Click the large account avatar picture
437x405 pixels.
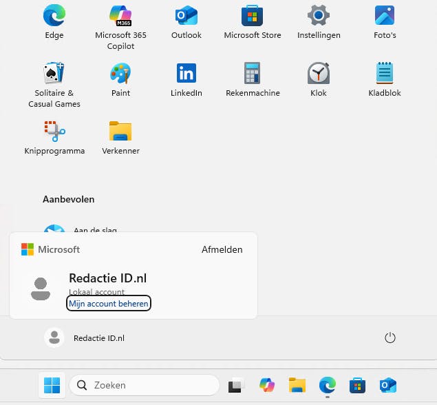tap(41, 289)
